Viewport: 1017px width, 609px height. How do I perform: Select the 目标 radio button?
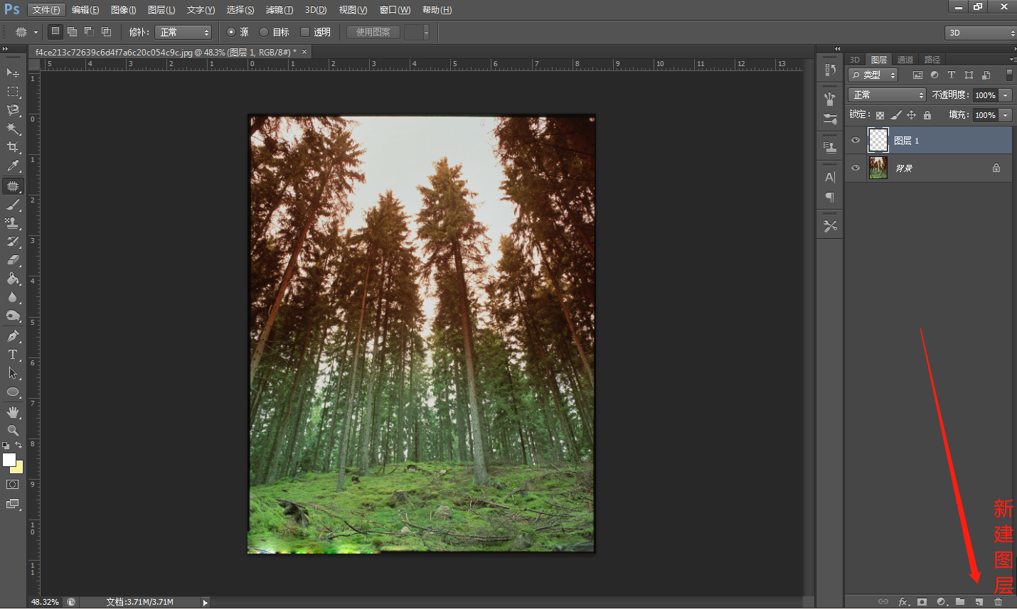[264, 32]
